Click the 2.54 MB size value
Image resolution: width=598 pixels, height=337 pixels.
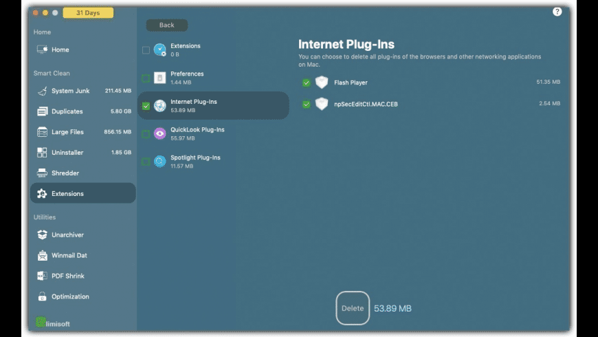click(549, 103)
